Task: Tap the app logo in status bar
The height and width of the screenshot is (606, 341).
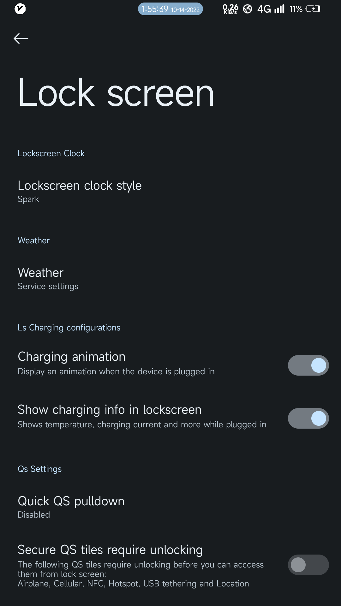Action: click(20, 9)
